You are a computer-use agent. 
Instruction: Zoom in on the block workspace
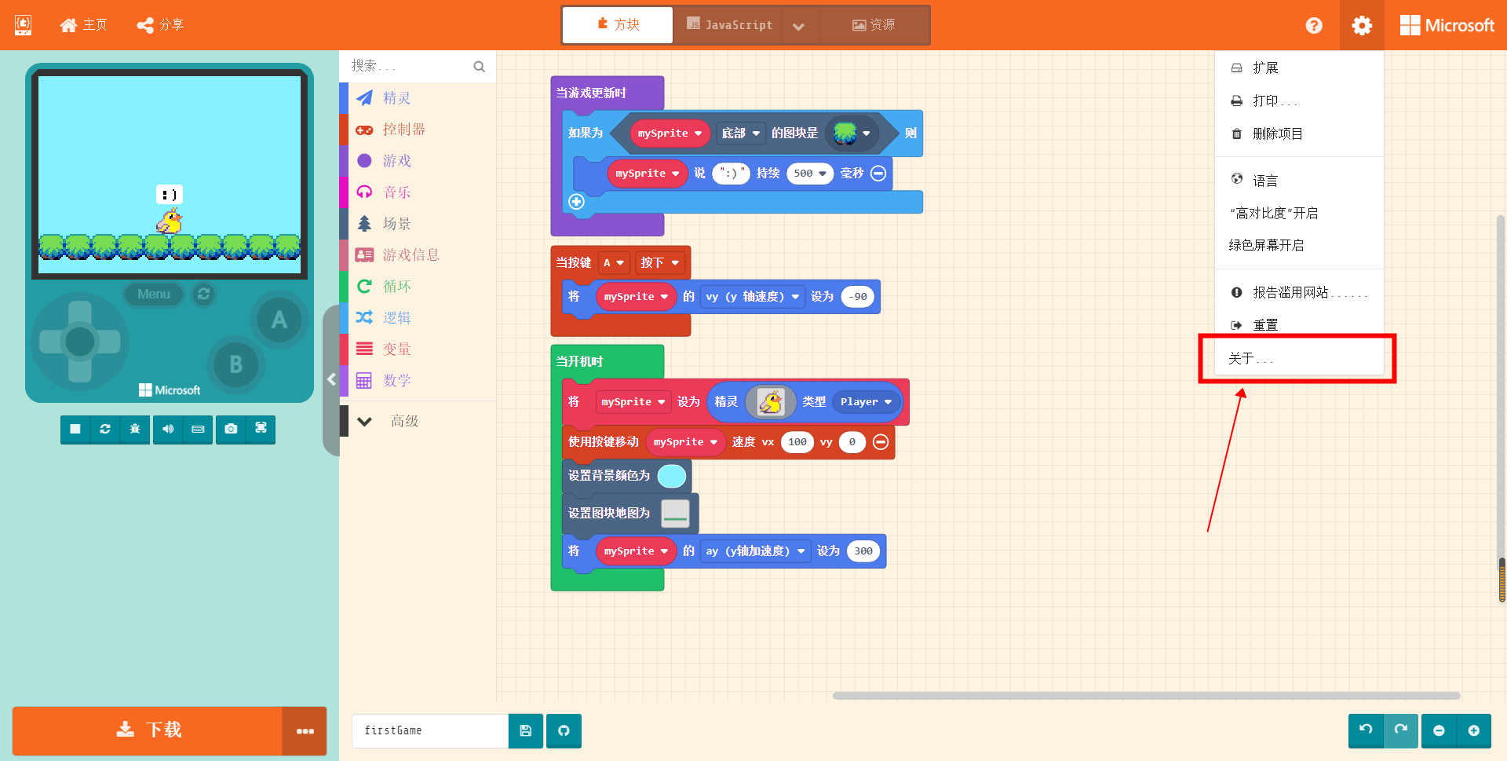(1473, 730)
